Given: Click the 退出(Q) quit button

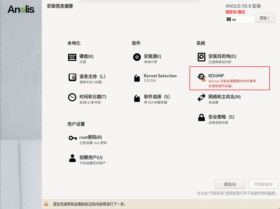Looking at the screenshot, I should pos(230,184).
